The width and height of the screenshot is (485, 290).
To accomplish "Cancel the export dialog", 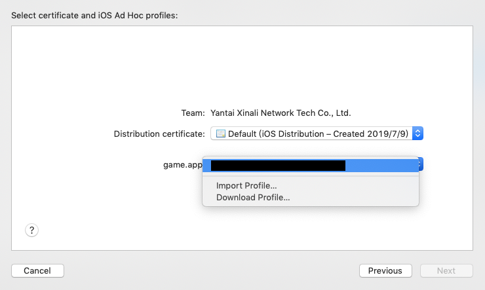I will 38,270.
